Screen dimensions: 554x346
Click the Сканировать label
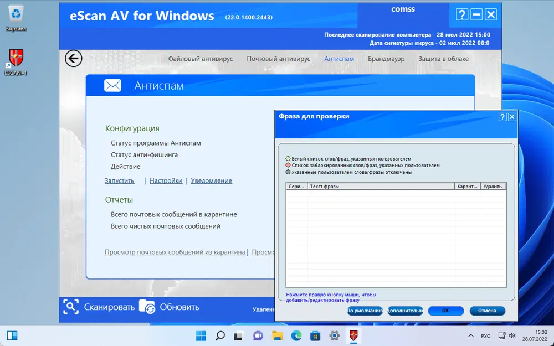[x=109, y=307]
